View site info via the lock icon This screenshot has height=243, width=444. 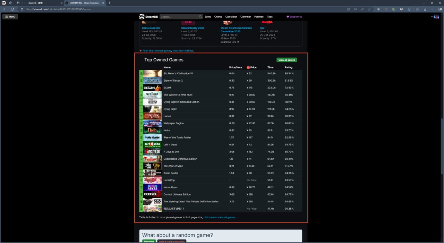click(x=22, y=9)
